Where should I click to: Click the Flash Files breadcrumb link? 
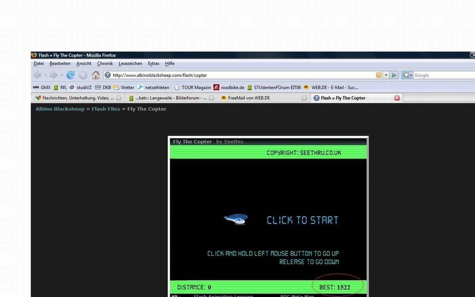pyautogui.click(x=106, y=109)
